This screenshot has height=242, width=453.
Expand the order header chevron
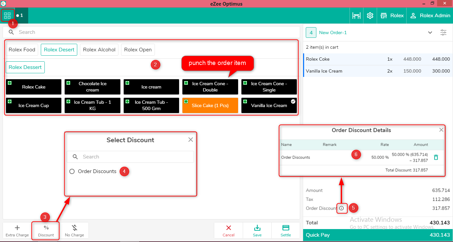click(430, 32)
